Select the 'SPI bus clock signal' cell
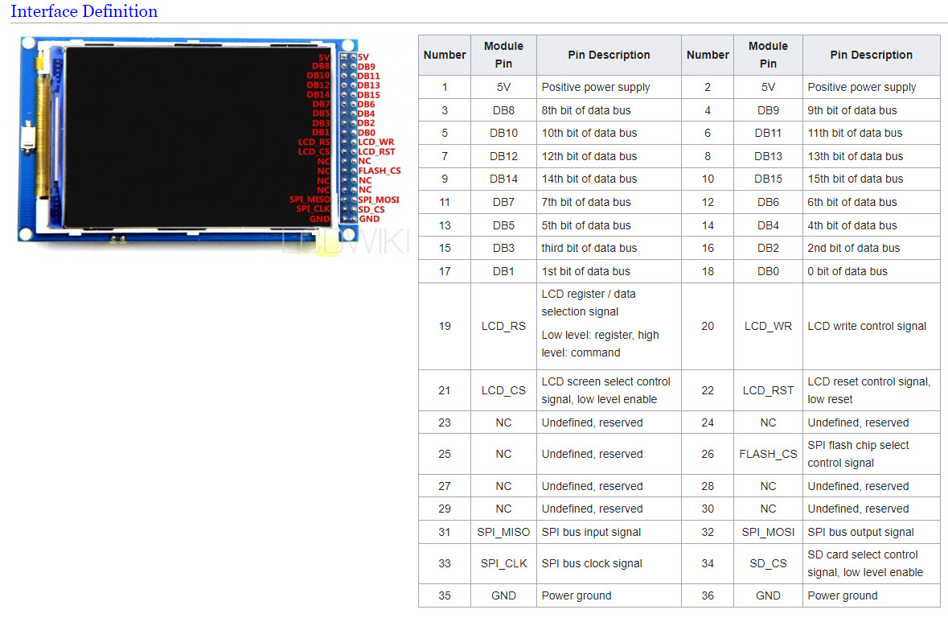The image size is (948, 618). click(609, 563)
